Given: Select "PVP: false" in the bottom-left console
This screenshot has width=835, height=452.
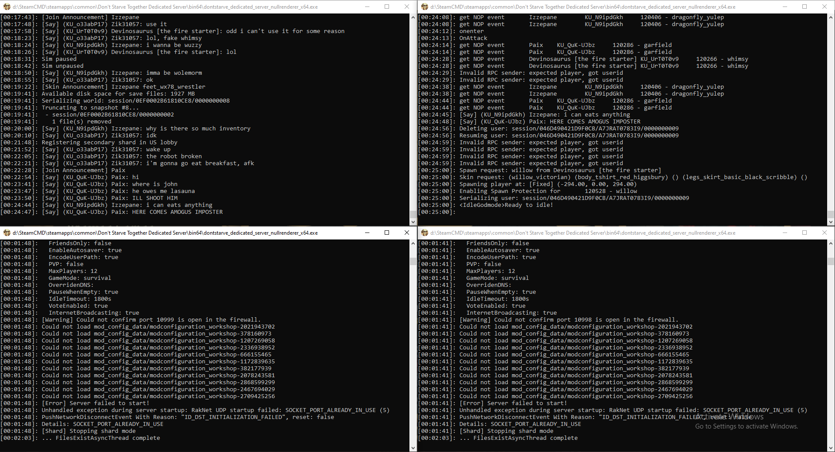Looking at the screenshot, I should 66,264.
